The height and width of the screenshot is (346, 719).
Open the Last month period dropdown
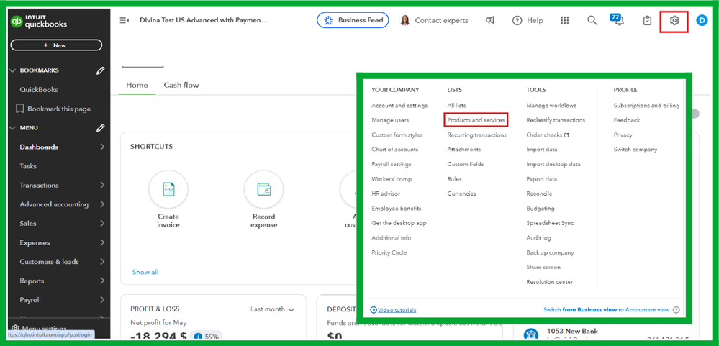272,309
